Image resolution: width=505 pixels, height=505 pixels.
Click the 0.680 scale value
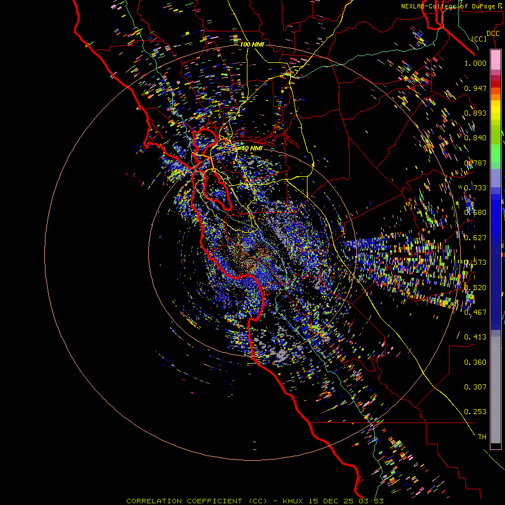(x=475, y=213)
